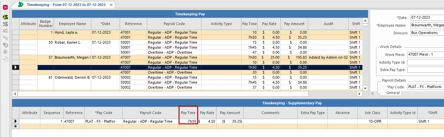444x137 pixels.
Task: Sort by Employee Name column header
Action: click(x=73, y=24)
